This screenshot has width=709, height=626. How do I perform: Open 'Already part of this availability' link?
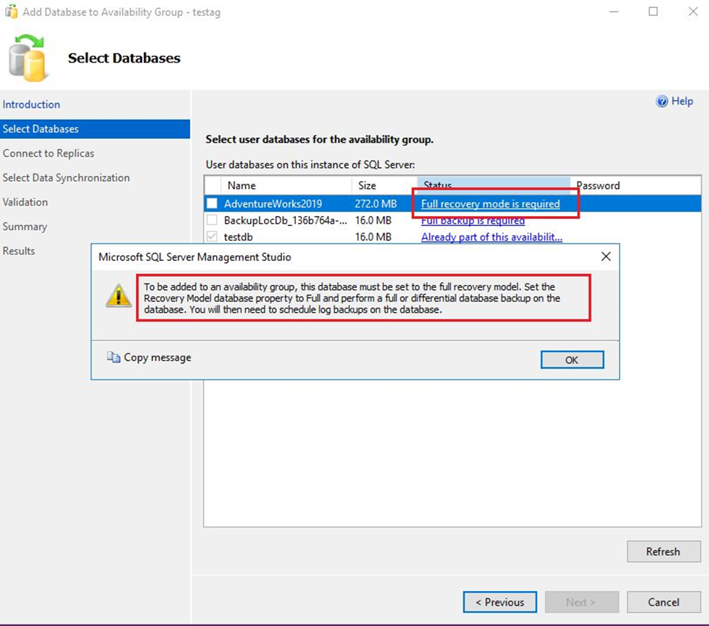492,237
